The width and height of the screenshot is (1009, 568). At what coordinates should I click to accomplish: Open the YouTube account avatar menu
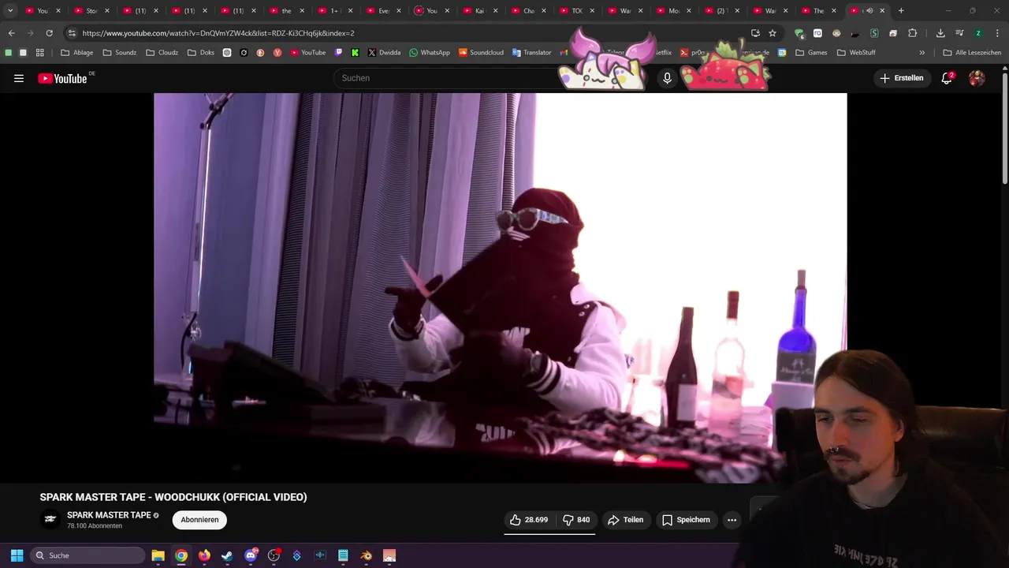(x=977, y=78)
